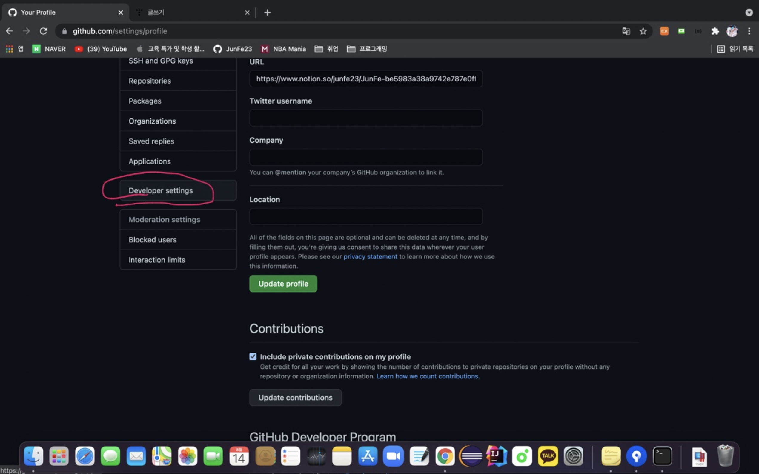
Task: Open the 취업 bookmarks folder
Action: (326, 49)
